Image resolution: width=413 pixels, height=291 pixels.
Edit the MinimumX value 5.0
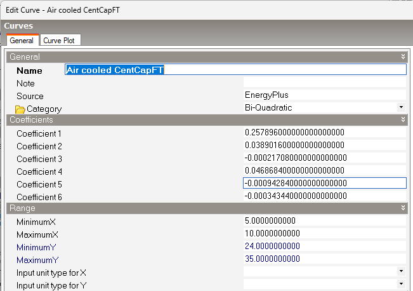coord(324,221)
